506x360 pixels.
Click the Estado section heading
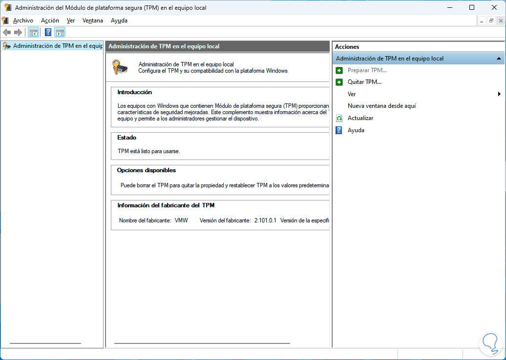127,138
